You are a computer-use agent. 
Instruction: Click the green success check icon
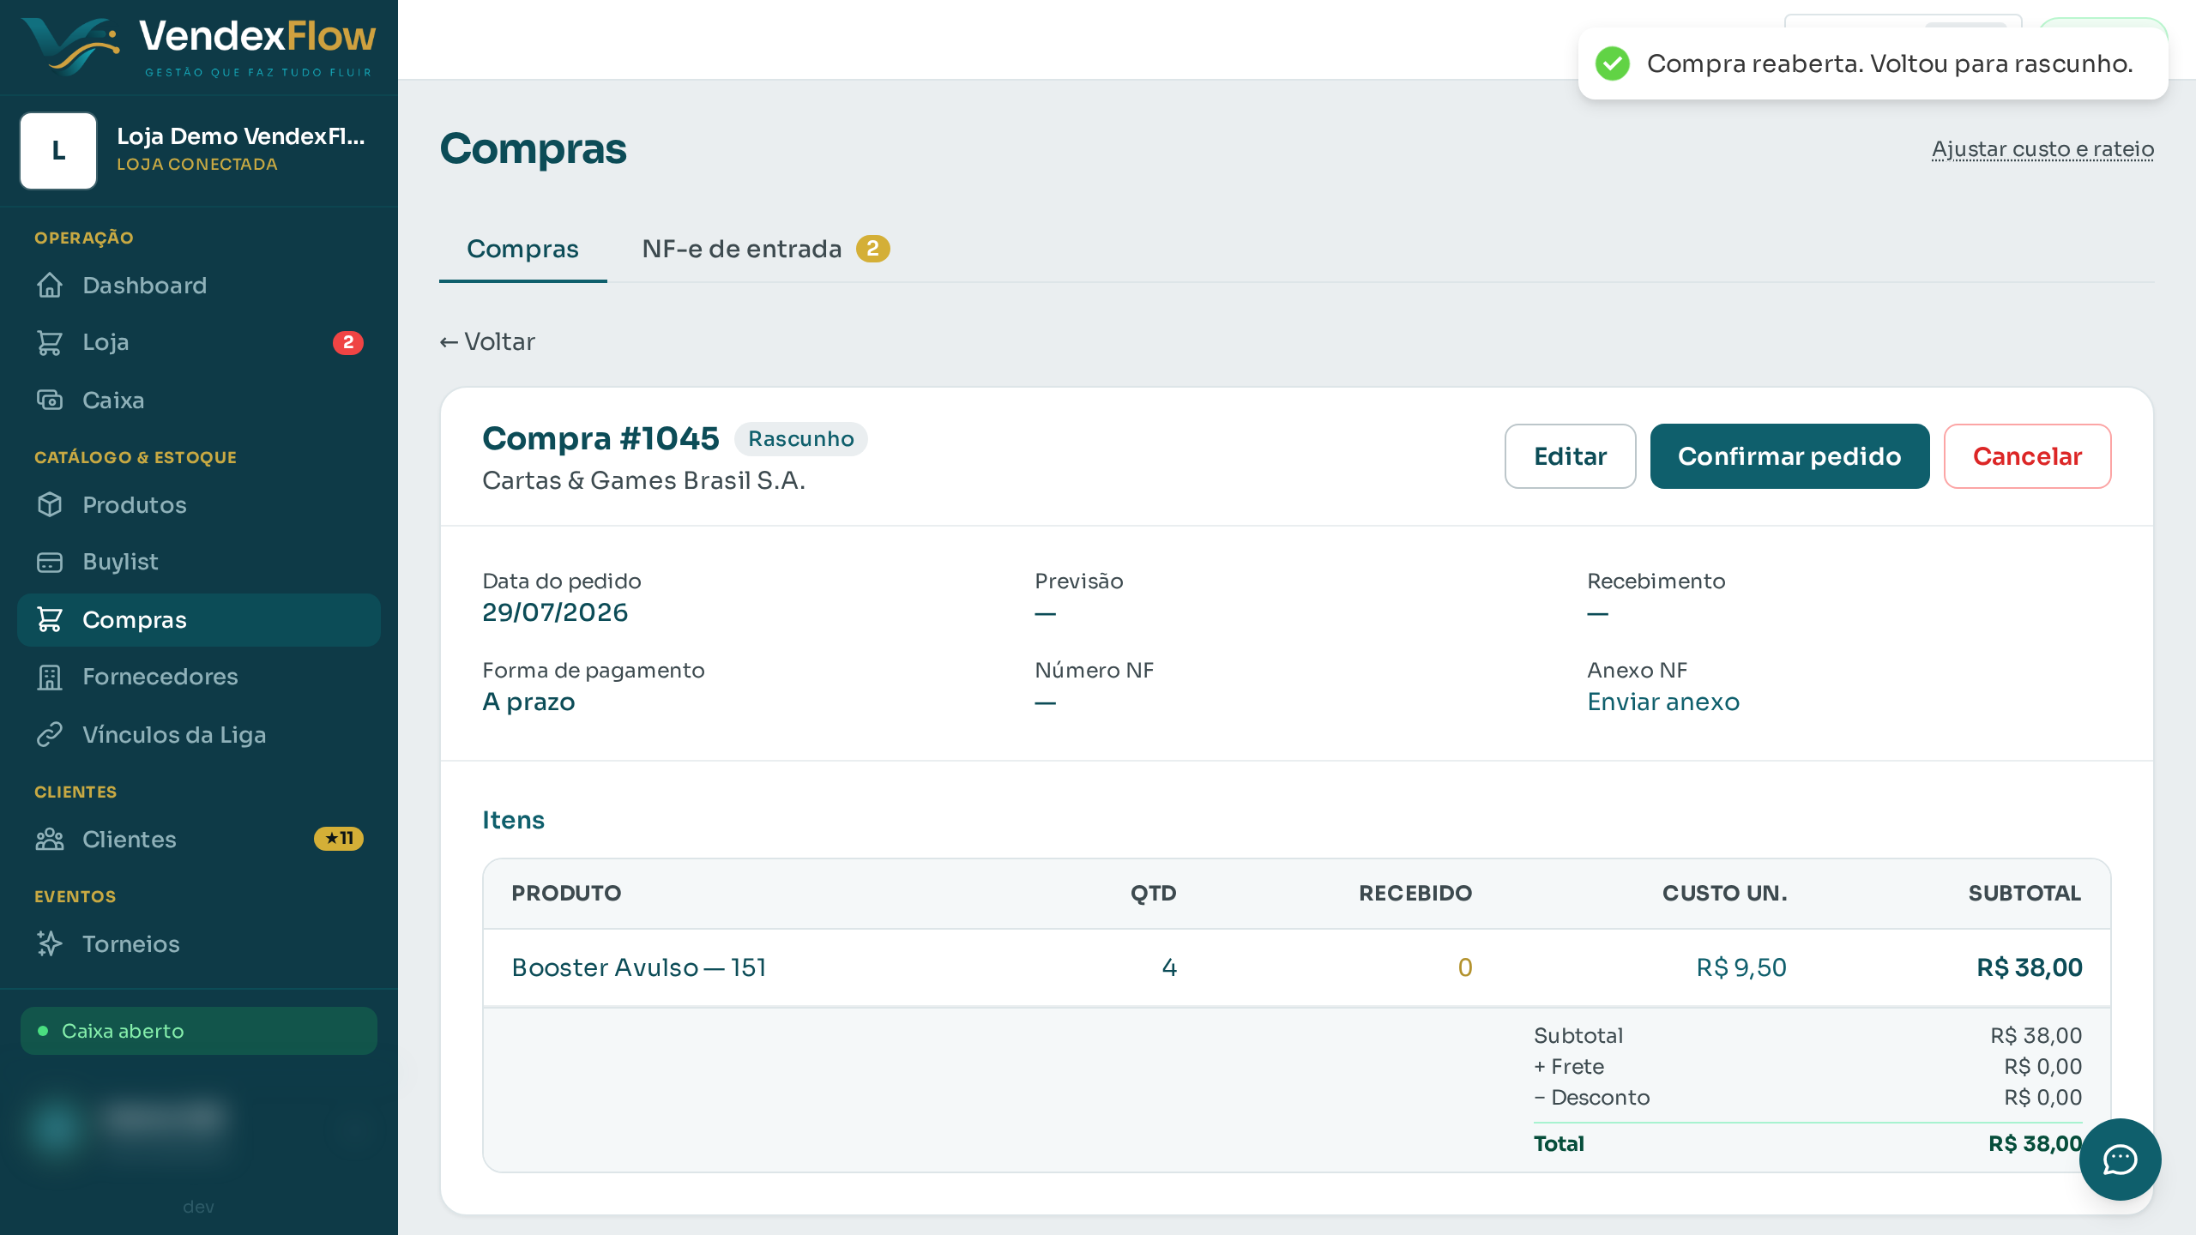coord(1612,63)
